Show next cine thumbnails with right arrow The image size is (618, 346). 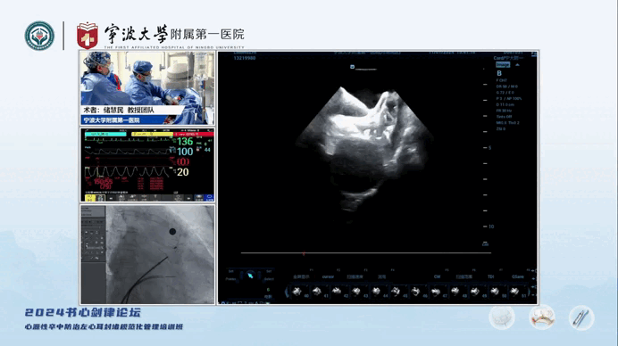(529, 292)
